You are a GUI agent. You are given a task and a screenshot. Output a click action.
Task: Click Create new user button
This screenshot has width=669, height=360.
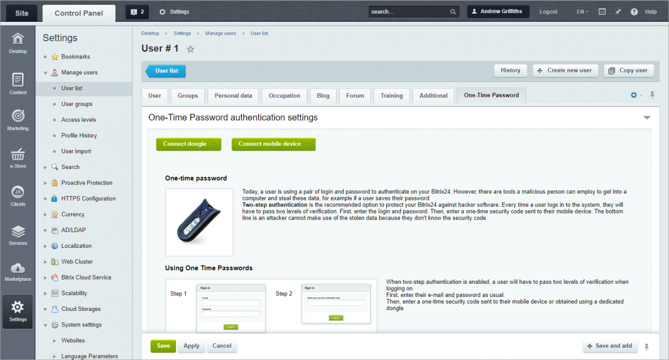pos(565,70)
